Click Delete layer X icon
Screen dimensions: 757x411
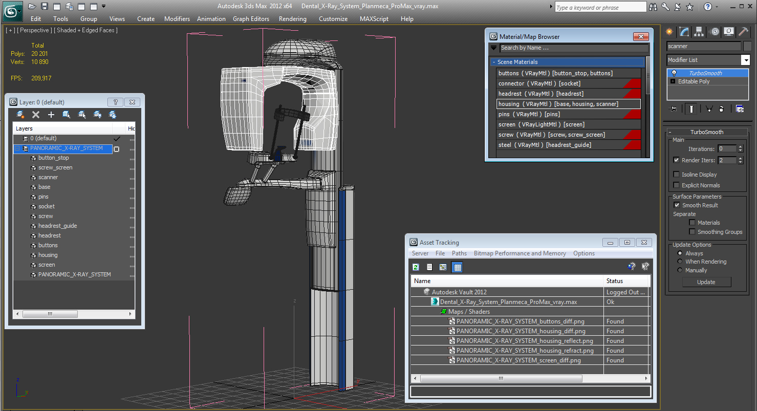(36, 115)
